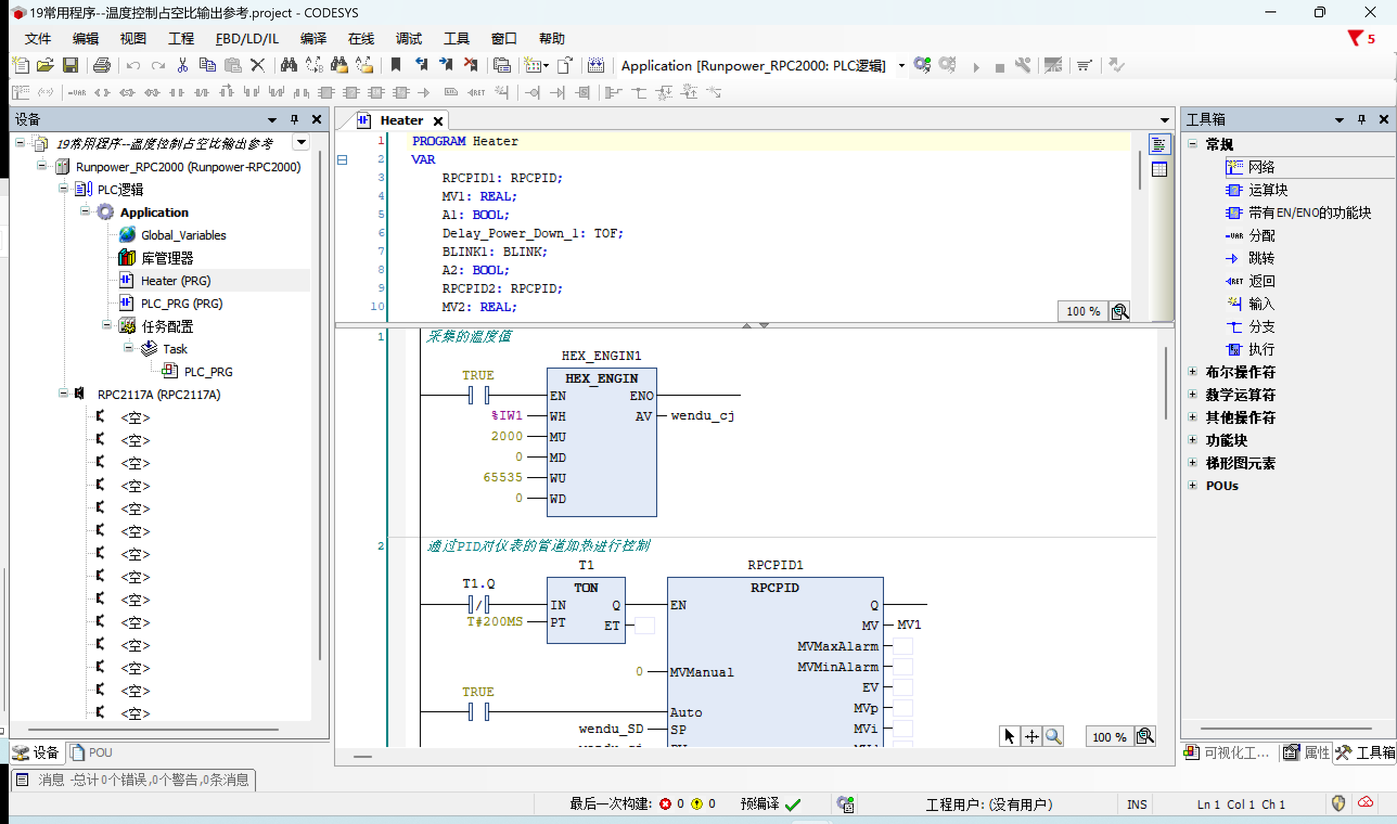The height and width of the screenshot is (824, 1397).
Task: Toggle bookmark flag icon in toolbar
Action: pyautogui.click(x=396, y=66)
